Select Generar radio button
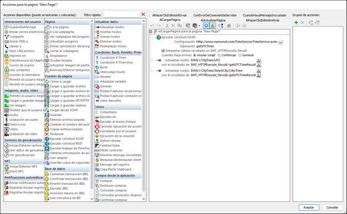Image resolution: width=347 pixels, height=214 pixels. coord(240,55)
